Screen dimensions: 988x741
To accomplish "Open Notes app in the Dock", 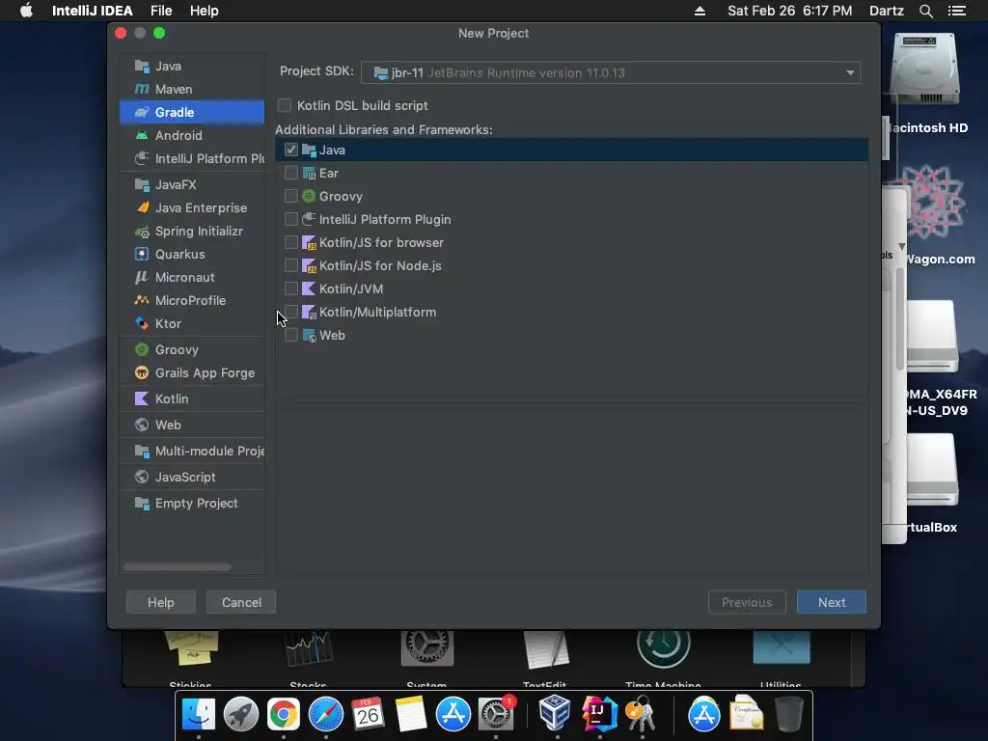I will point(411,715).
